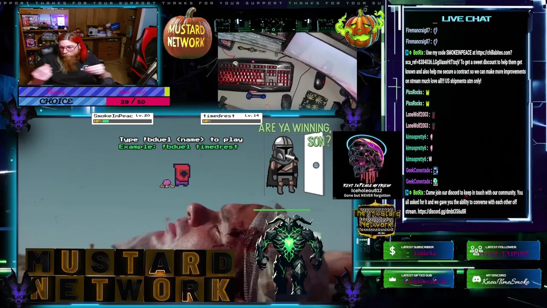The height and width of the screenshot is (308, 547).
Task: Click the Discord logo icon
Action: (x=476, y=279)
